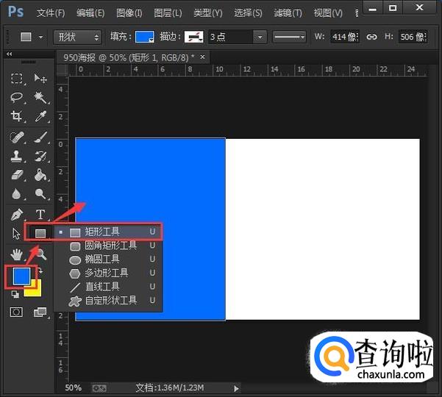Image resolution: width=442 pixels, height=397 pixels.
Task: Choose 椭圆工具 from the flyout menu
Action: pyautogui.click(x=101, y=259)
